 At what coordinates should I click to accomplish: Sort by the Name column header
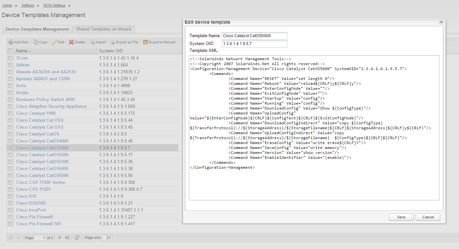point(56,51)
